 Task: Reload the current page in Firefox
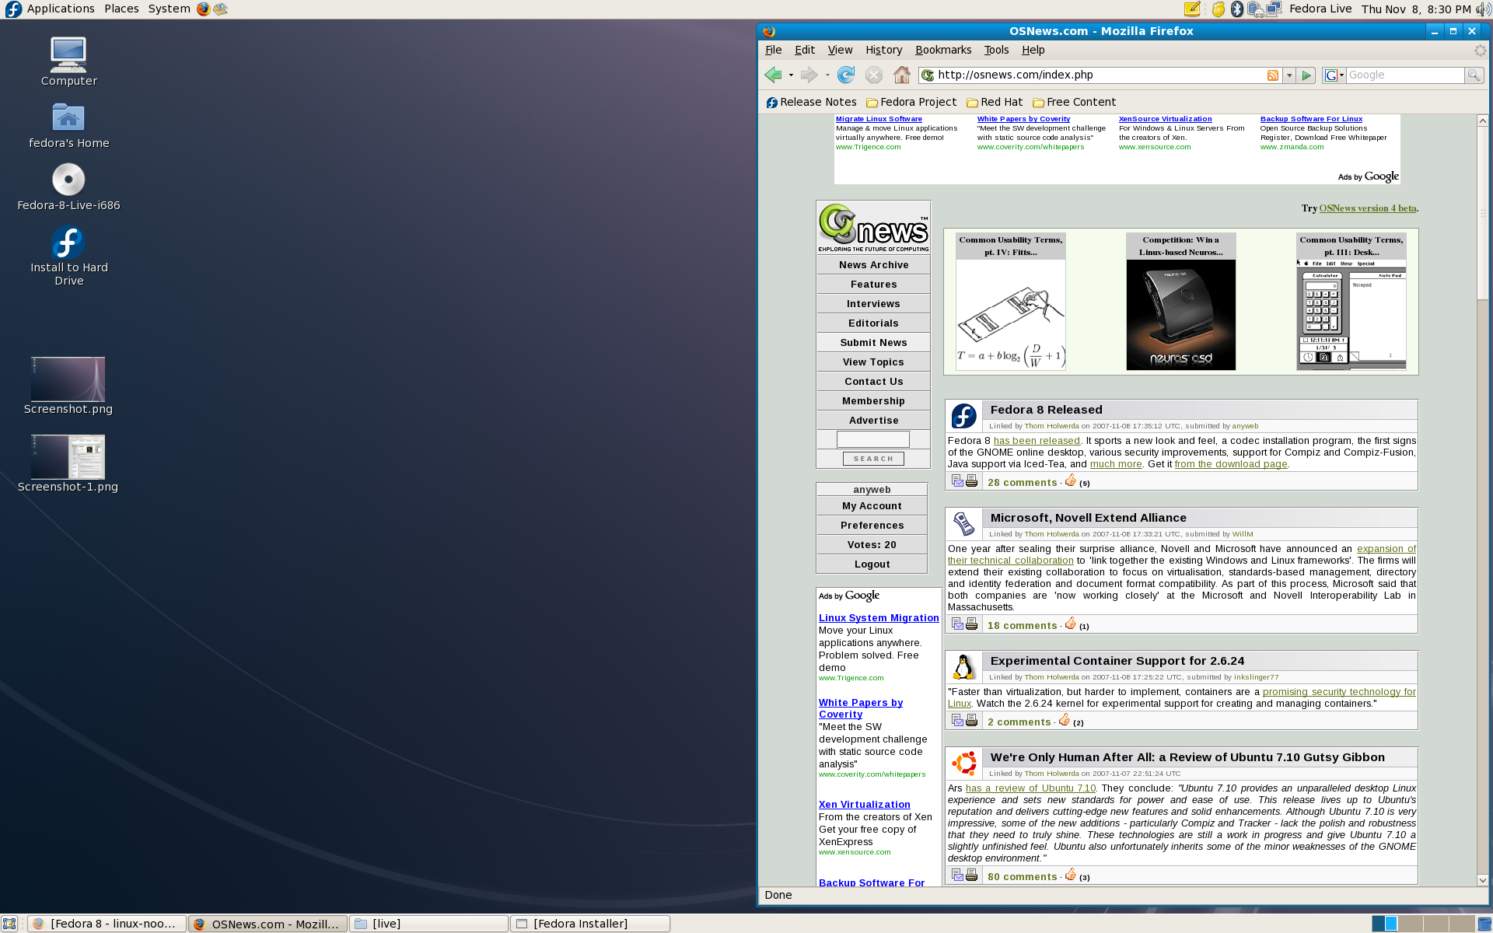846,75
